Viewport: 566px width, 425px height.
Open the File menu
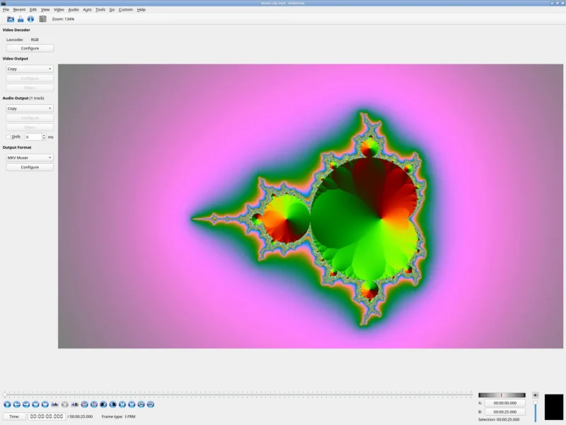[x=6, y=10]
